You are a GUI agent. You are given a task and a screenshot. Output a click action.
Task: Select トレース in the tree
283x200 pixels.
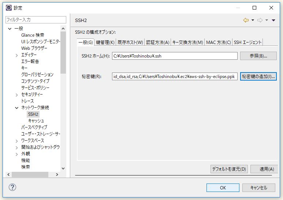point(27,101)
